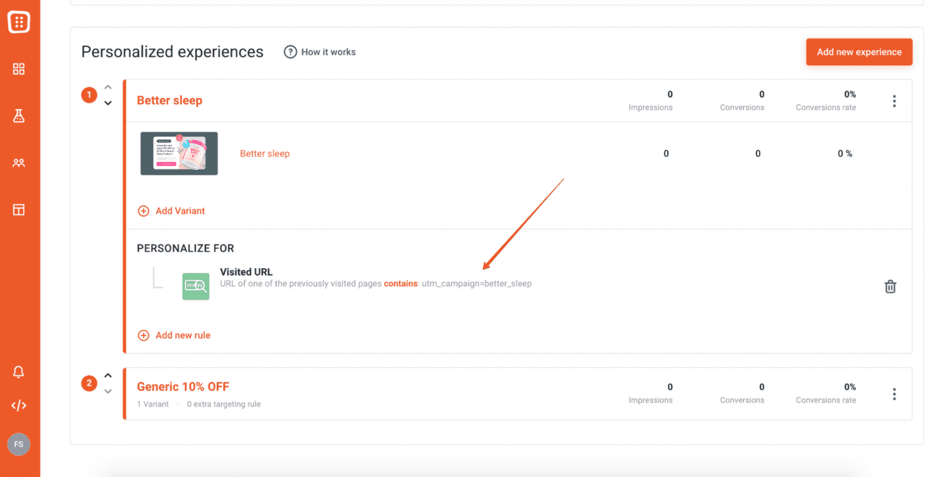This screenshot has height=477, width=950.
Task: Add a new rule to Better sleep
Action: click(x=175, y=335)
